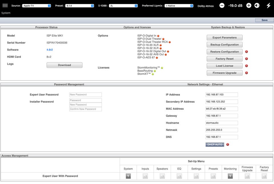The image size is (274, 184).
Task: Decrease volume with the minus button
Action: [x=222, y=5]
